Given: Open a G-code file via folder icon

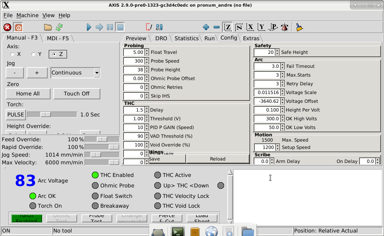Looking at the screenshot, I should [x=48, y=27].
